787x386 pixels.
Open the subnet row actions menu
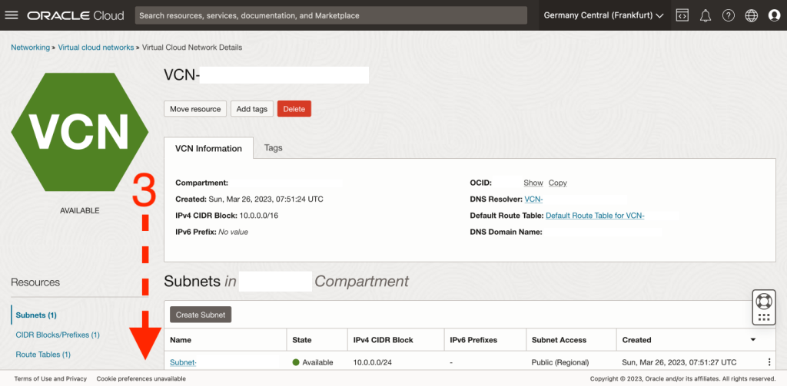[x=769, y=362]
